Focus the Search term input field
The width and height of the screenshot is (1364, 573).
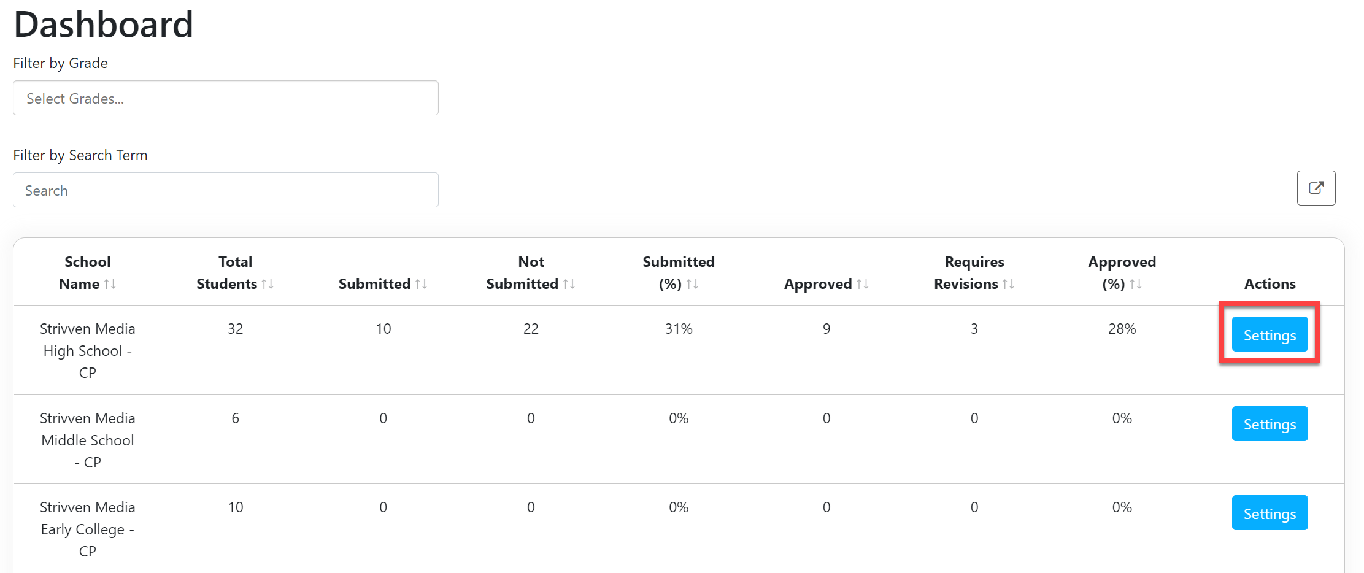[x=226, y=190]
